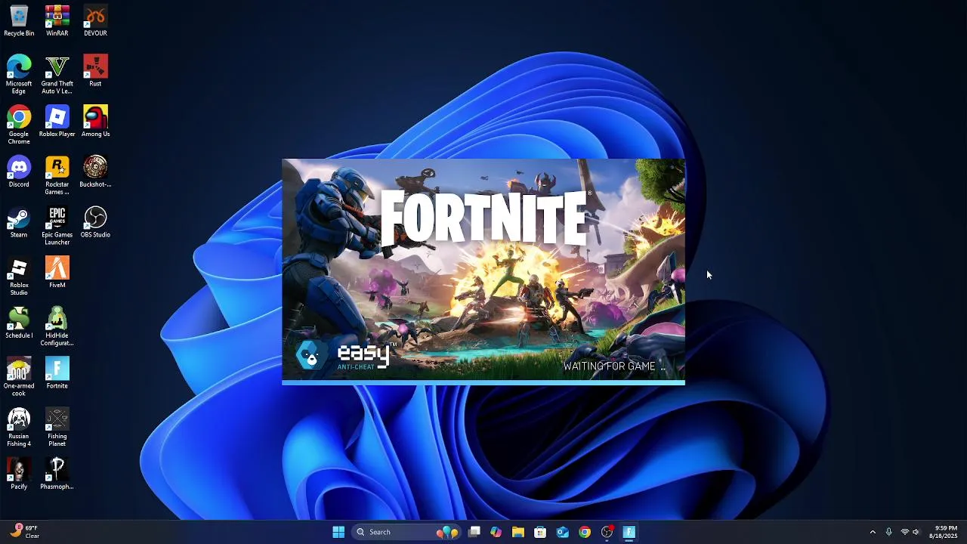The image size is (967, 544).
Task: Select the Rockstar Games Launcher shortcut
Action: point(57,176)
